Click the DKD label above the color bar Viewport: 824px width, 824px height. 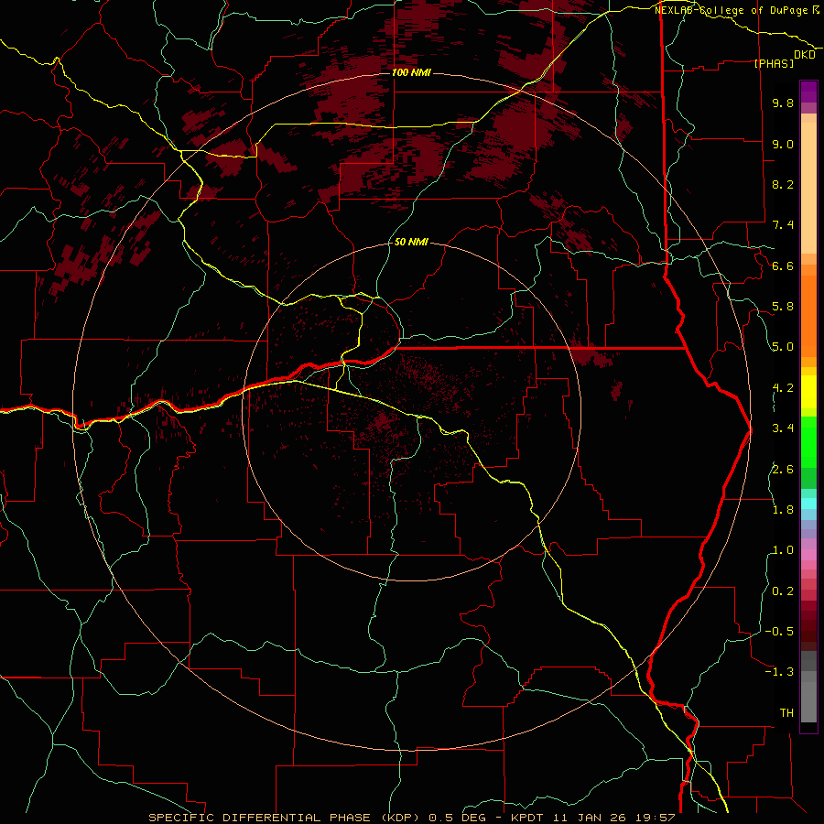pyautogui.click(x=805, y=55)
